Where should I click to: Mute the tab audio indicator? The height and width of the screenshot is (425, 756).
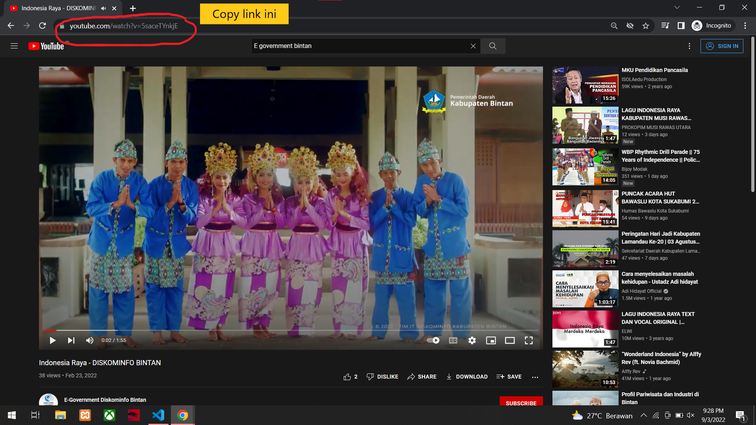point(104,8)
